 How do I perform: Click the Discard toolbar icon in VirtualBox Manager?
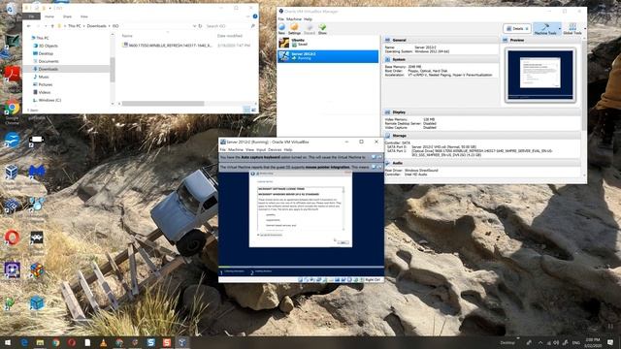pos(310,28)
